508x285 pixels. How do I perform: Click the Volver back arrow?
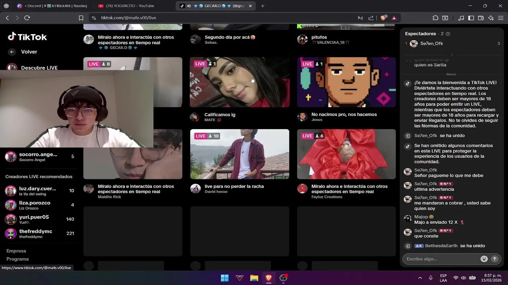[x=12, y=52]
